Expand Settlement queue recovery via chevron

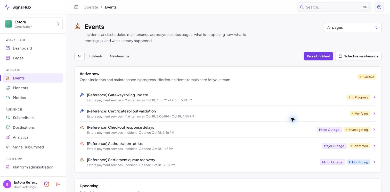[x=374, y=162]
